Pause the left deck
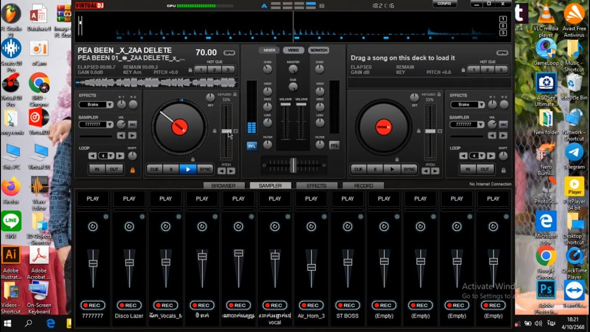Screen dimensions: 590x332 (171, 169)
